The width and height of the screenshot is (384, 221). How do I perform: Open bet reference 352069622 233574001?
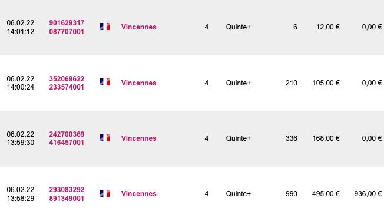67,83
